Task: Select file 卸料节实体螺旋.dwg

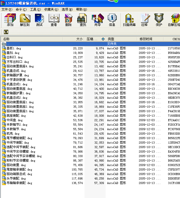Action: [x=21, y=161]
